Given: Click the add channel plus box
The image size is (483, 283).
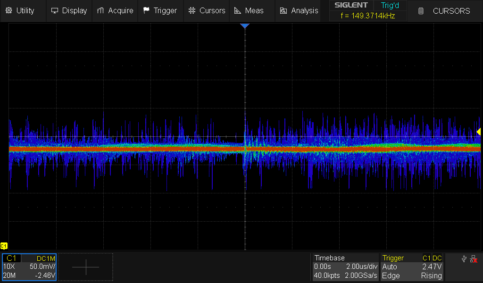Looking at the screenshot, I should click(x=86, y=267).
